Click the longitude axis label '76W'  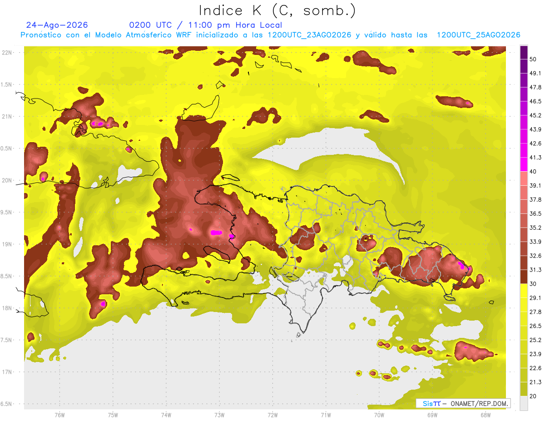click(x=59, y=415)
